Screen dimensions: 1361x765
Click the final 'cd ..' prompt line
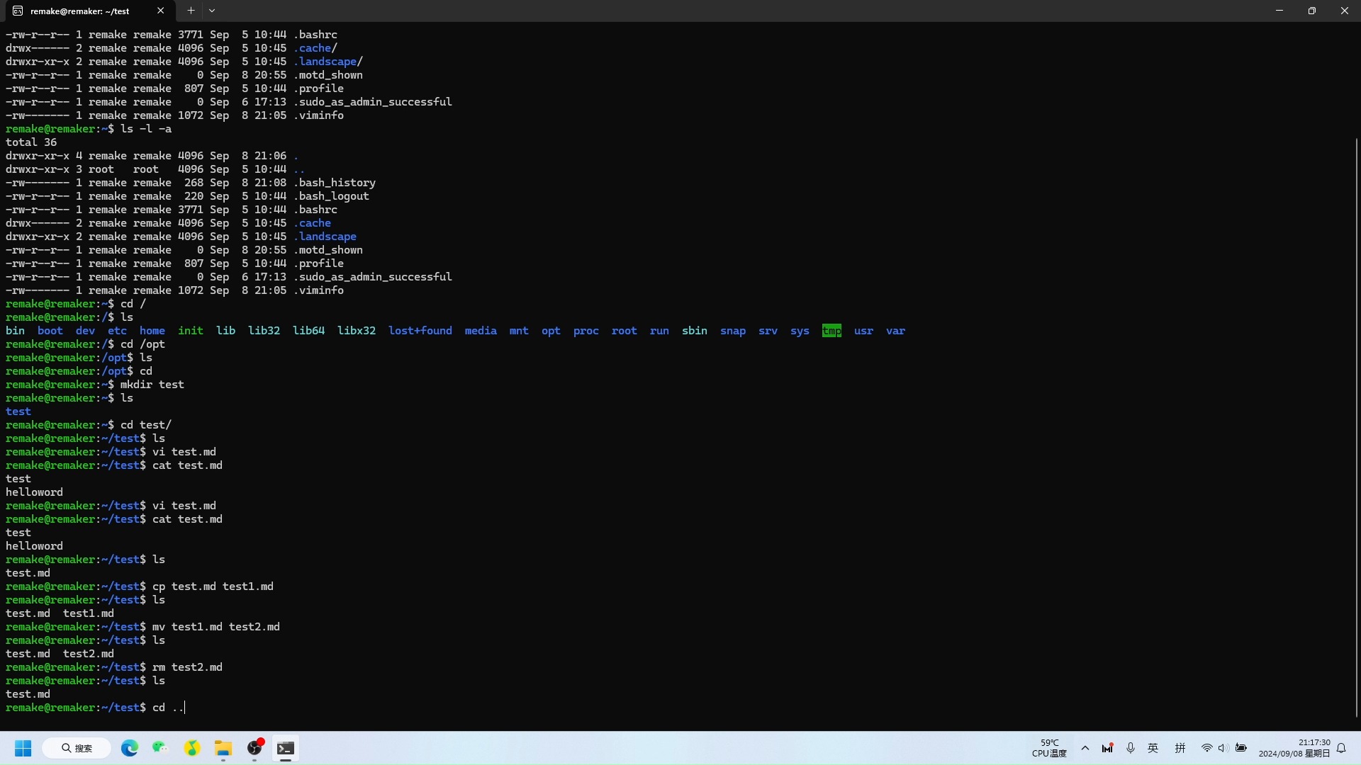[96, 708]
